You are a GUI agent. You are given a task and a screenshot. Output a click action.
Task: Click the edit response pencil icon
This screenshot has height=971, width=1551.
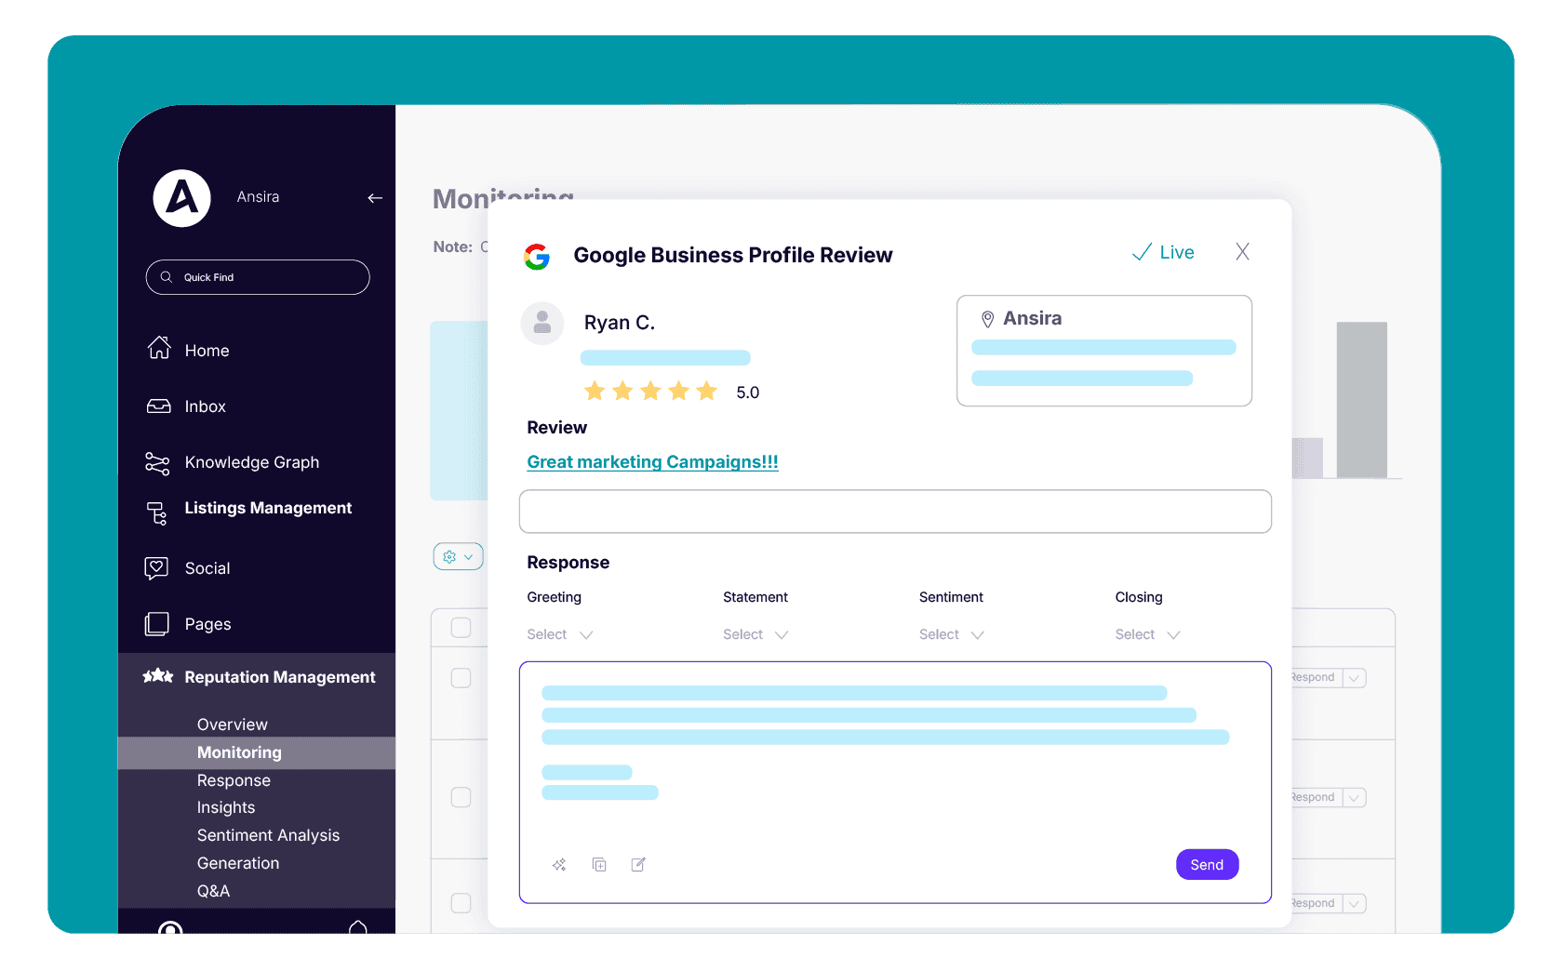(638, 865)
